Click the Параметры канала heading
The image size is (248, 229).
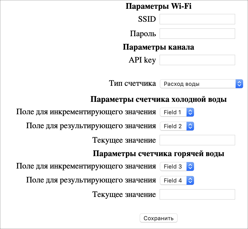tap(158, 47)
